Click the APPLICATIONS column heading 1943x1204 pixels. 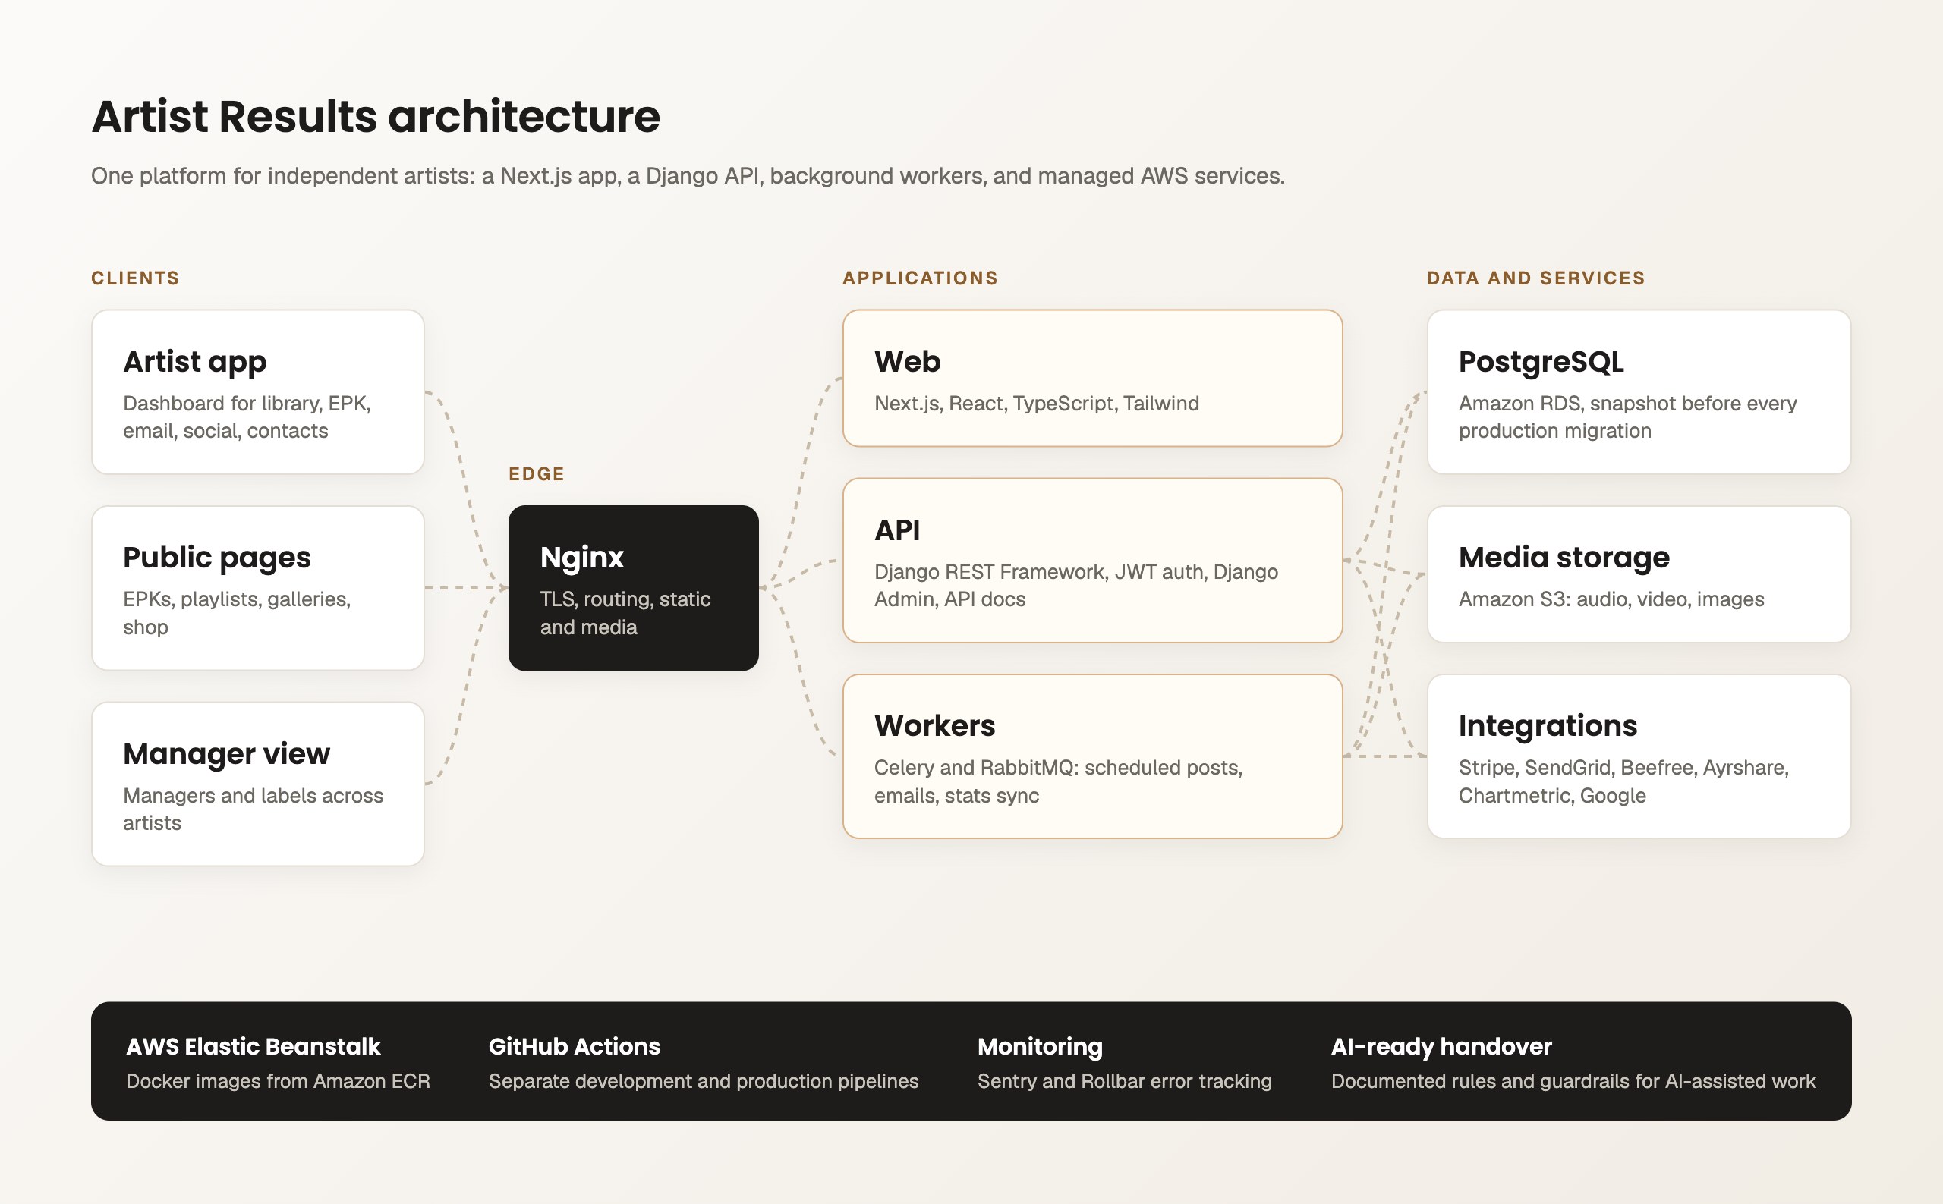point(920,278)
